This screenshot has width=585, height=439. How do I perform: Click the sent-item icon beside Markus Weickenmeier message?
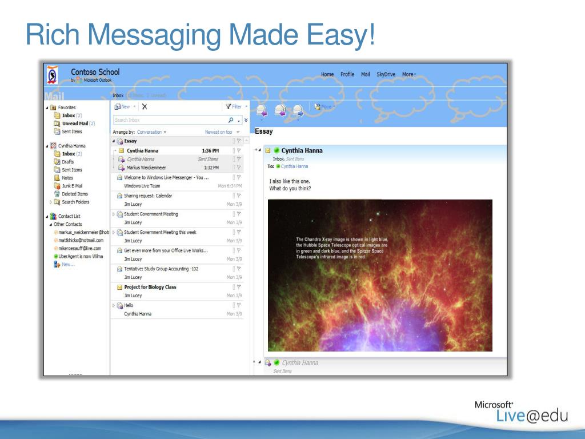[x=121, y=167]
